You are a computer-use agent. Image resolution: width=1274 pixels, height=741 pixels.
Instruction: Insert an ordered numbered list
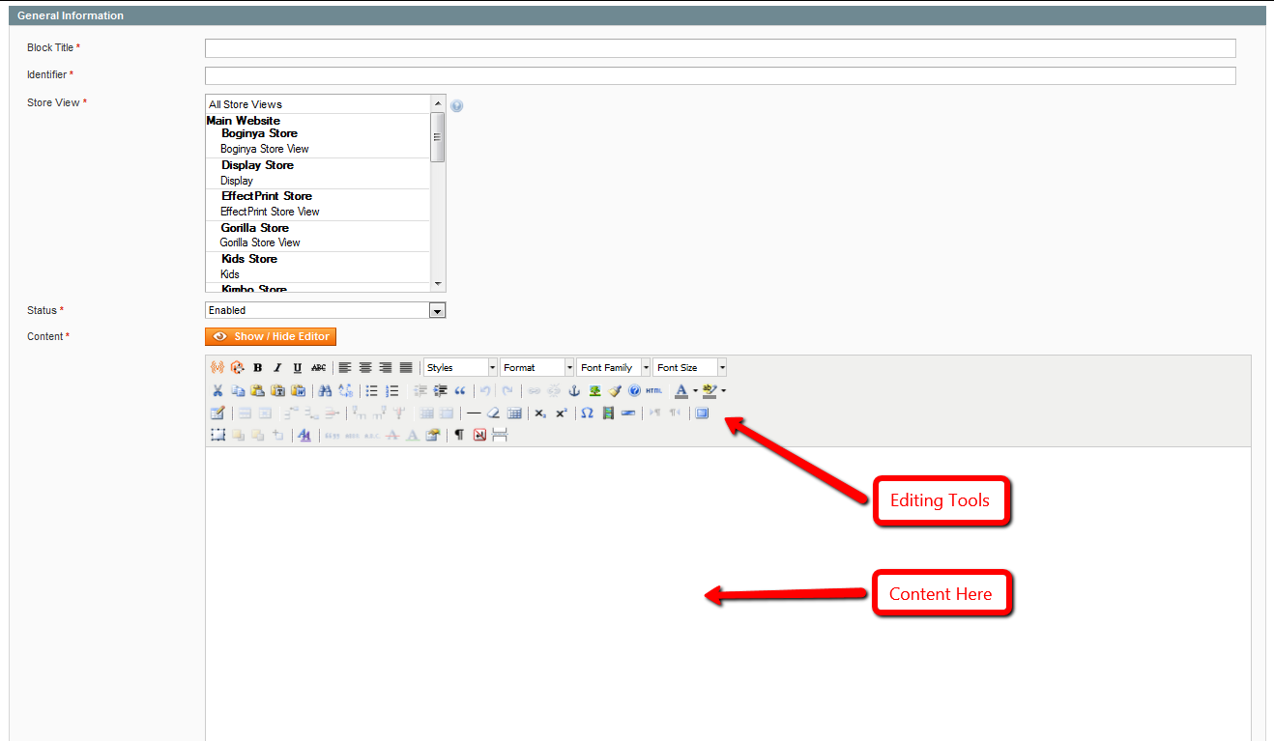(392, 390)
